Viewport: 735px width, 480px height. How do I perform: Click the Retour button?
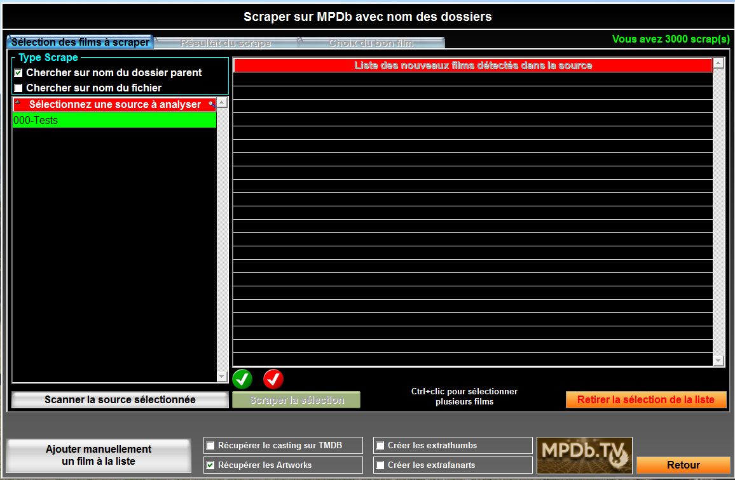click(683, 465)
